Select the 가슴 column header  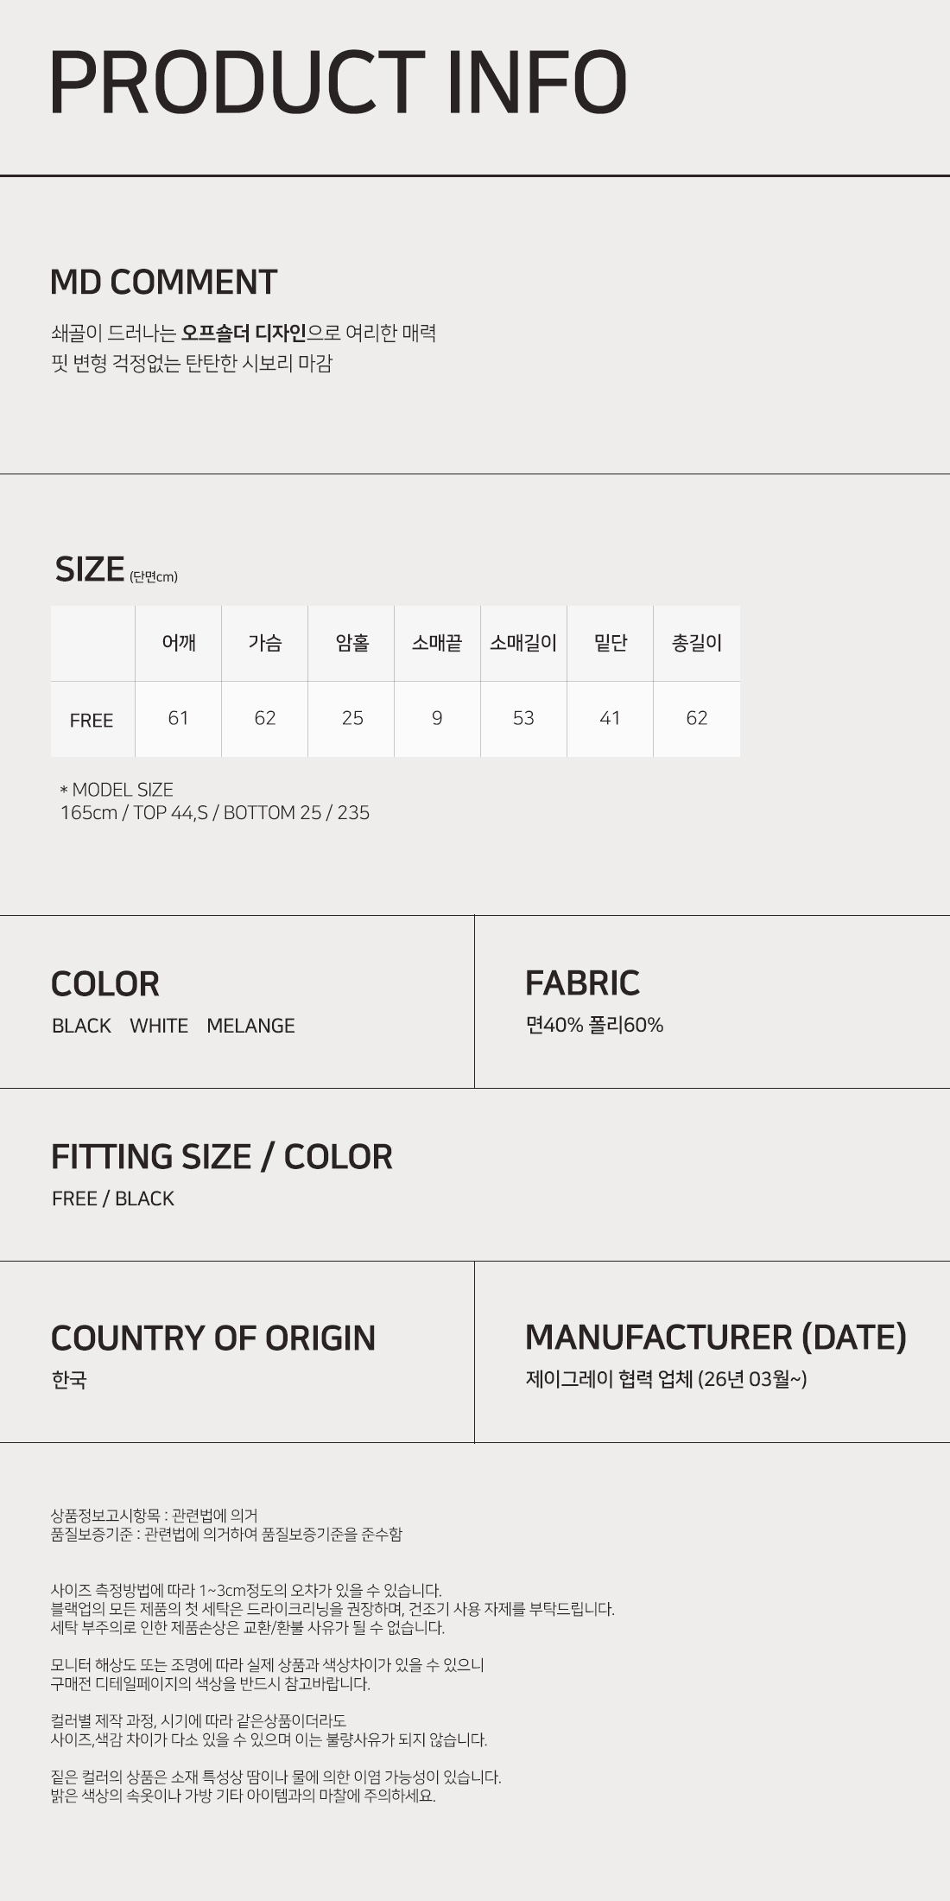pyautogui.click(x=265, y=643)
